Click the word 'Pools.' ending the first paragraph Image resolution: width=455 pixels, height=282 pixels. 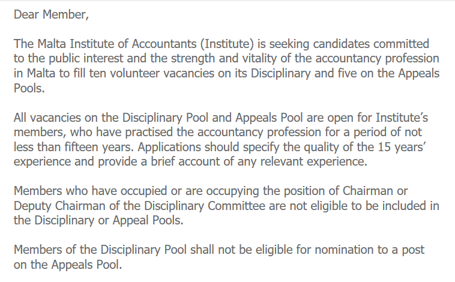click(29, 88)
